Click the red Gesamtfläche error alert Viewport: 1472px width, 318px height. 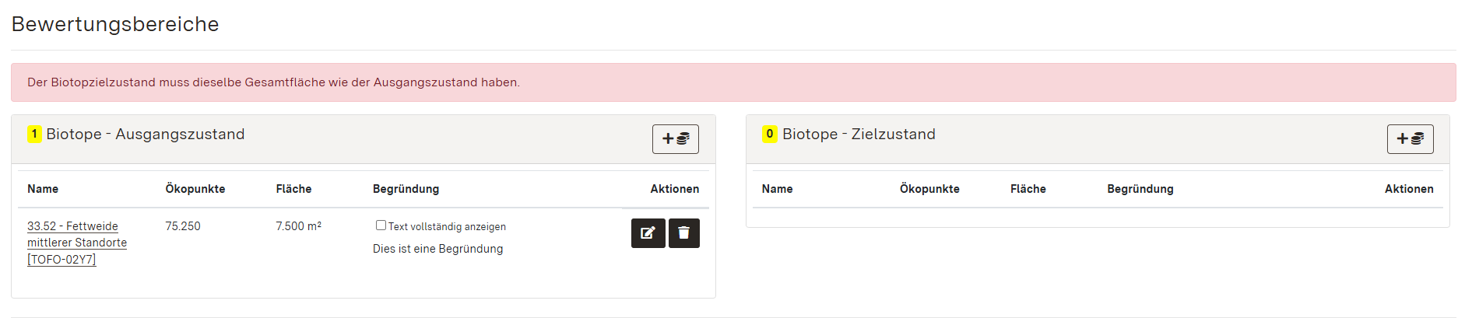(732, 82)
